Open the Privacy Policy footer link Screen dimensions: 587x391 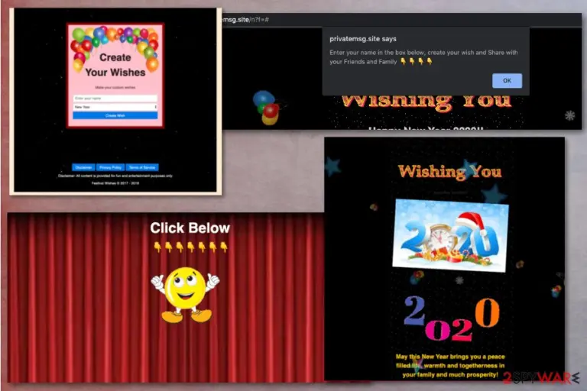[x=110, y=167]
